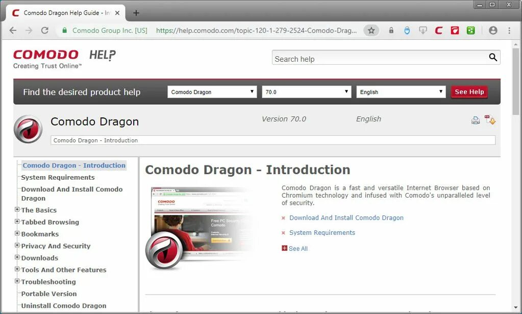Click the Comodo Dragon round logo
The width and height of the screenshot is (522, 314).
(28, 129)
